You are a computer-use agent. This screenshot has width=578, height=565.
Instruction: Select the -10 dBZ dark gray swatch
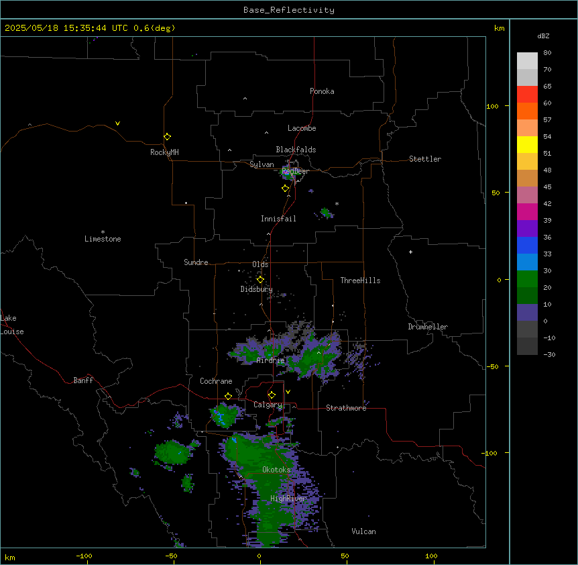coord(527,346)
